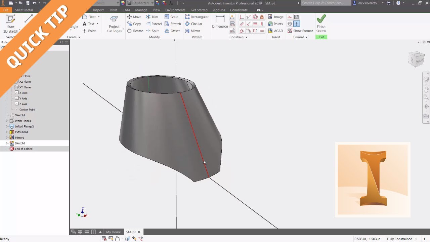
Task: Choose the Scale tool
Action: click(x=171, y=17)
